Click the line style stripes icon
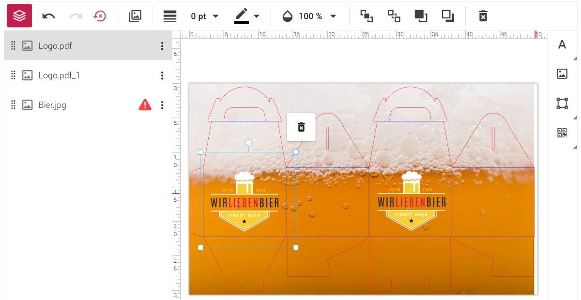Image resolution: width=581 pixels, height=300 pixels. [170, 16]
